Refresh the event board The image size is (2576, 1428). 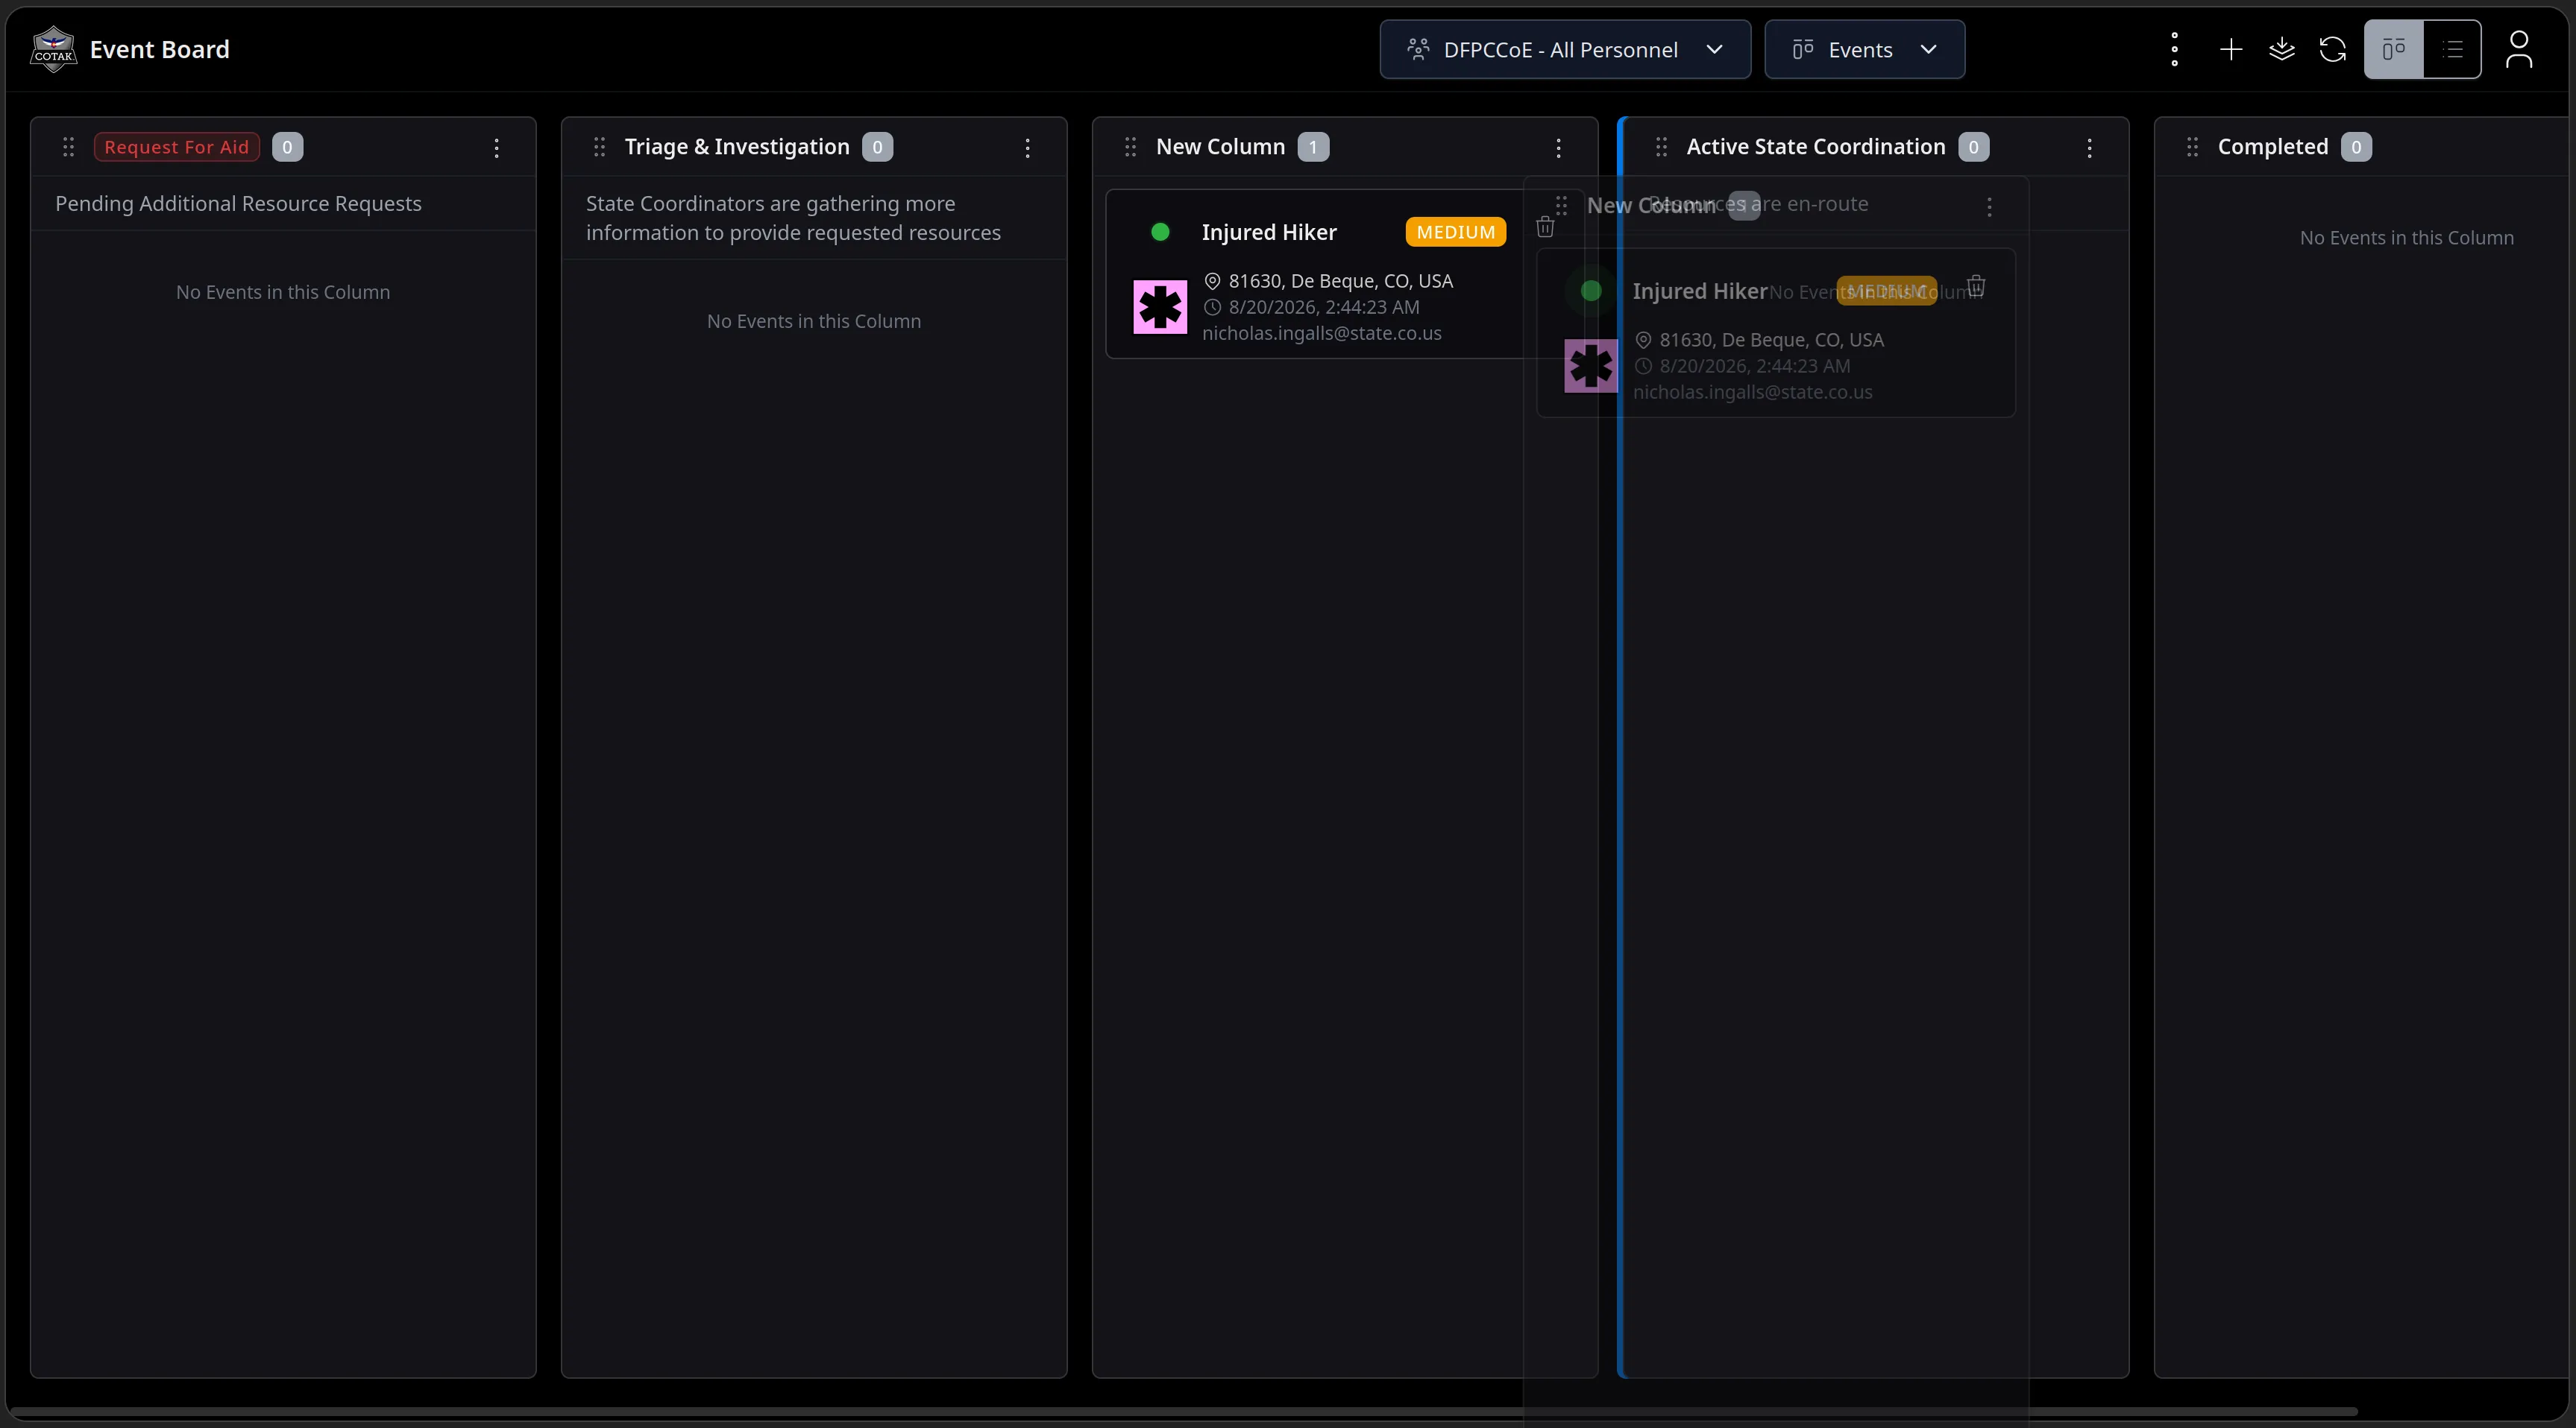tap(2333, 49)
